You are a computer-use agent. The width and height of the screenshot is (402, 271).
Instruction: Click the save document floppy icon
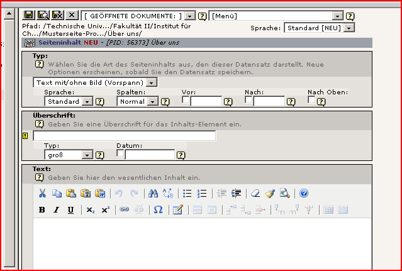[28, 15]
